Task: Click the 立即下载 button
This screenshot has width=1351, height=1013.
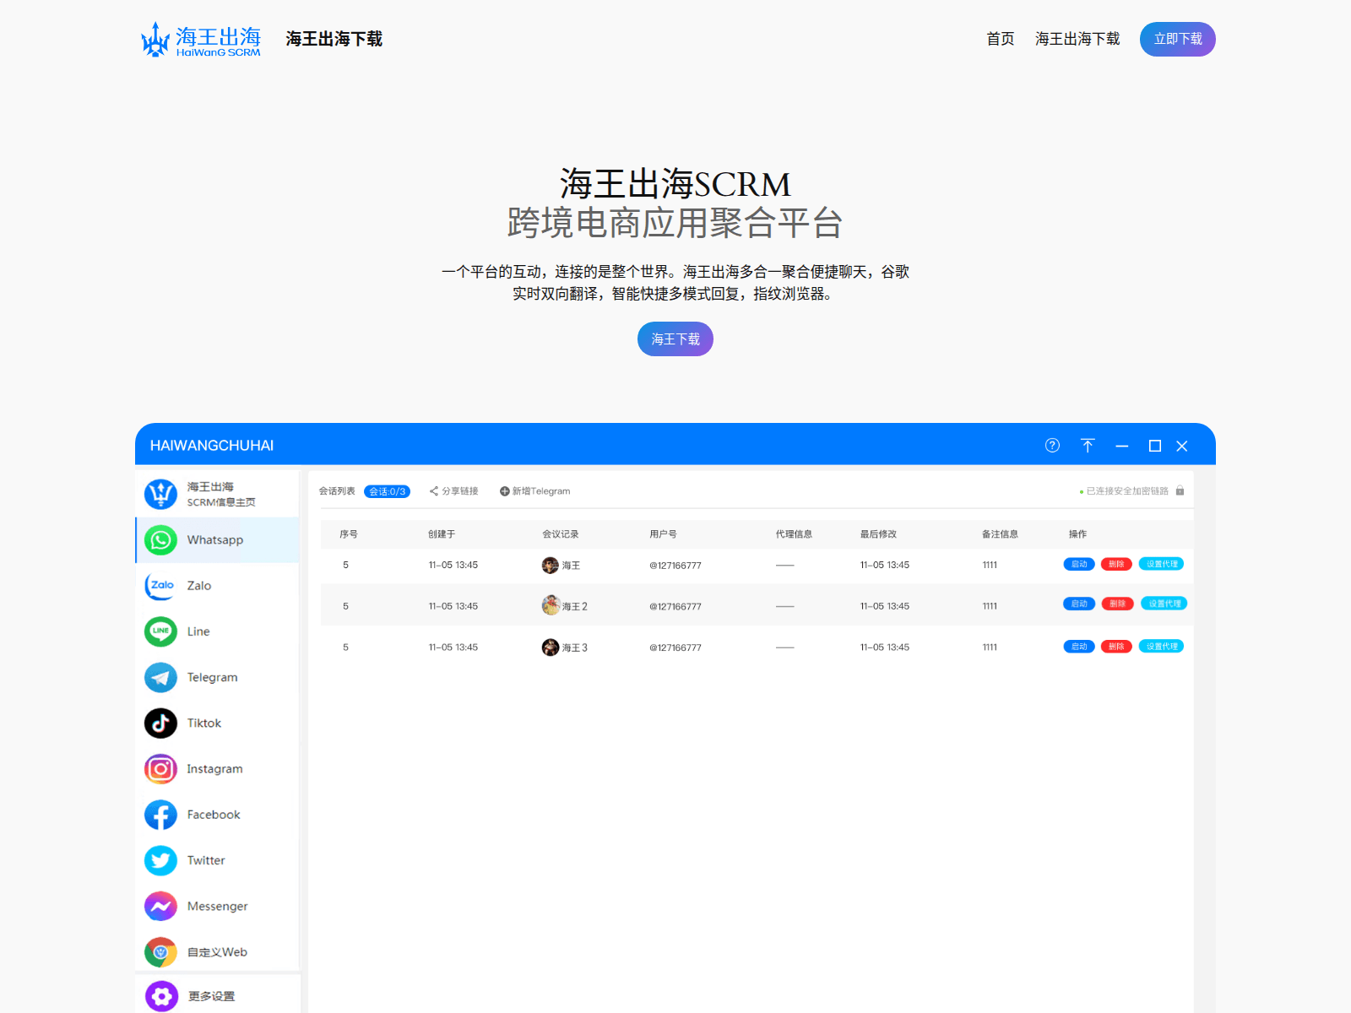Action: (x=1178, y=39)
